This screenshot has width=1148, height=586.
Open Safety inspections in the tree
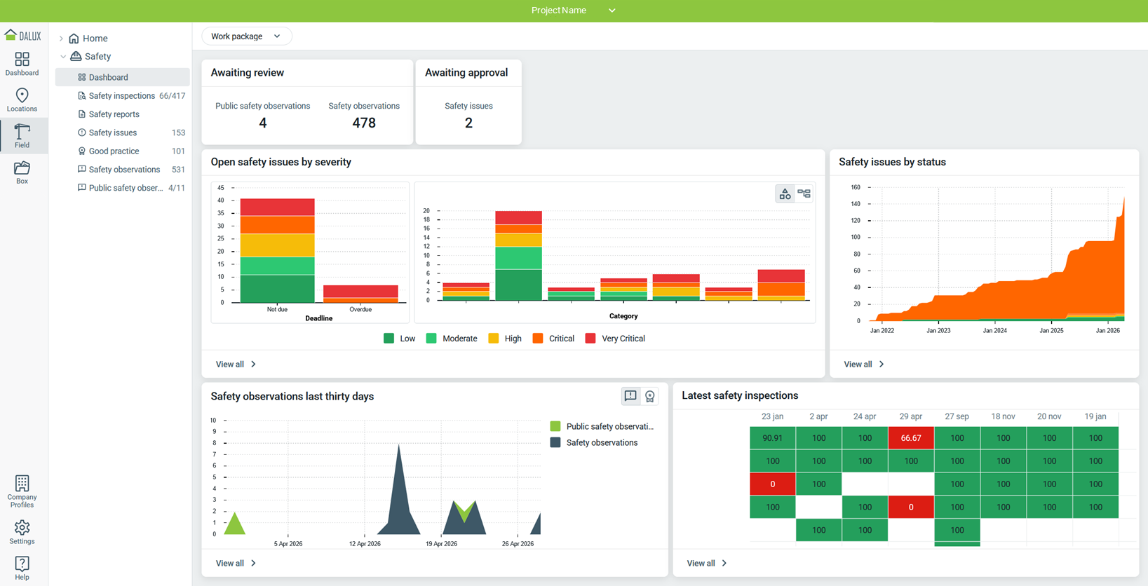click(122, 96)
